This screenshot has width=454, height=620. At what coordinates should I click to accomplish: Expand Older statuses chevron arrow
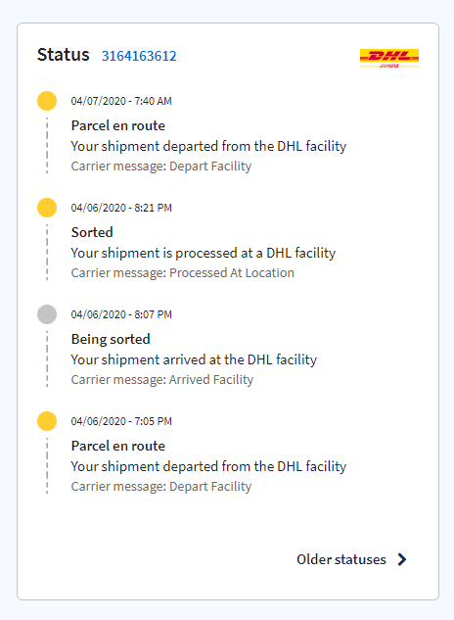coord(402,559)
